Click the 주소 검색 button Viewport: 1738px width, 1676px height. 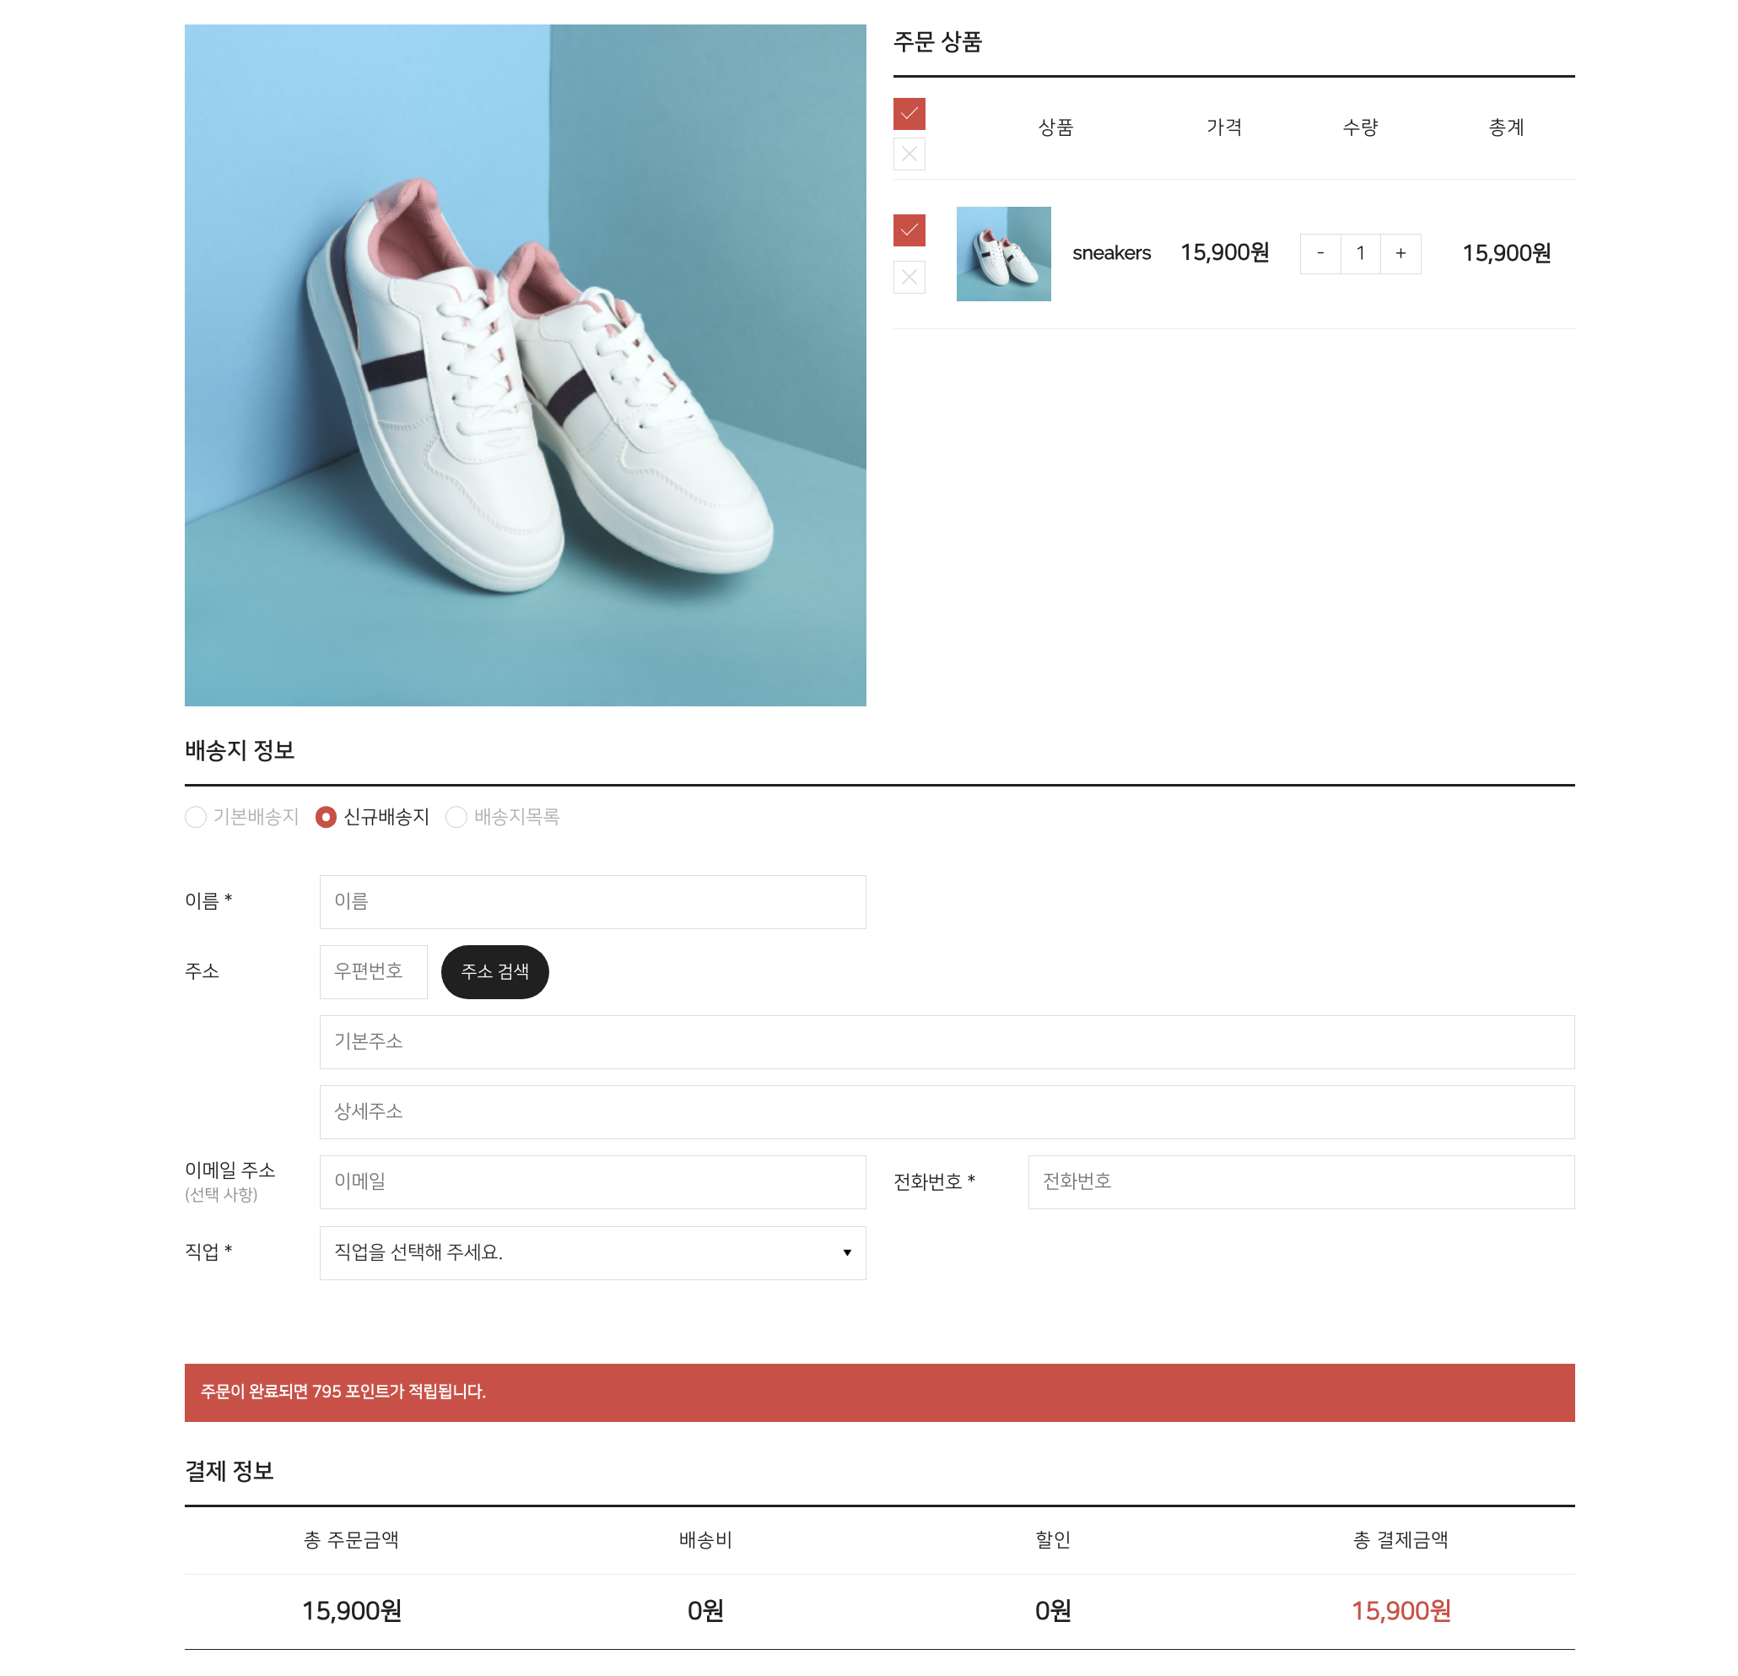494,972
